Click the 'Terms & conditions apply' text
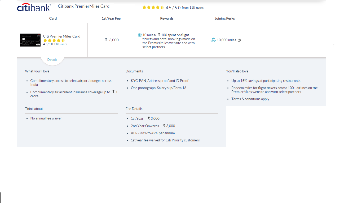Image resolution: width=362 pixels, height=203 pixels. (250, 99)
